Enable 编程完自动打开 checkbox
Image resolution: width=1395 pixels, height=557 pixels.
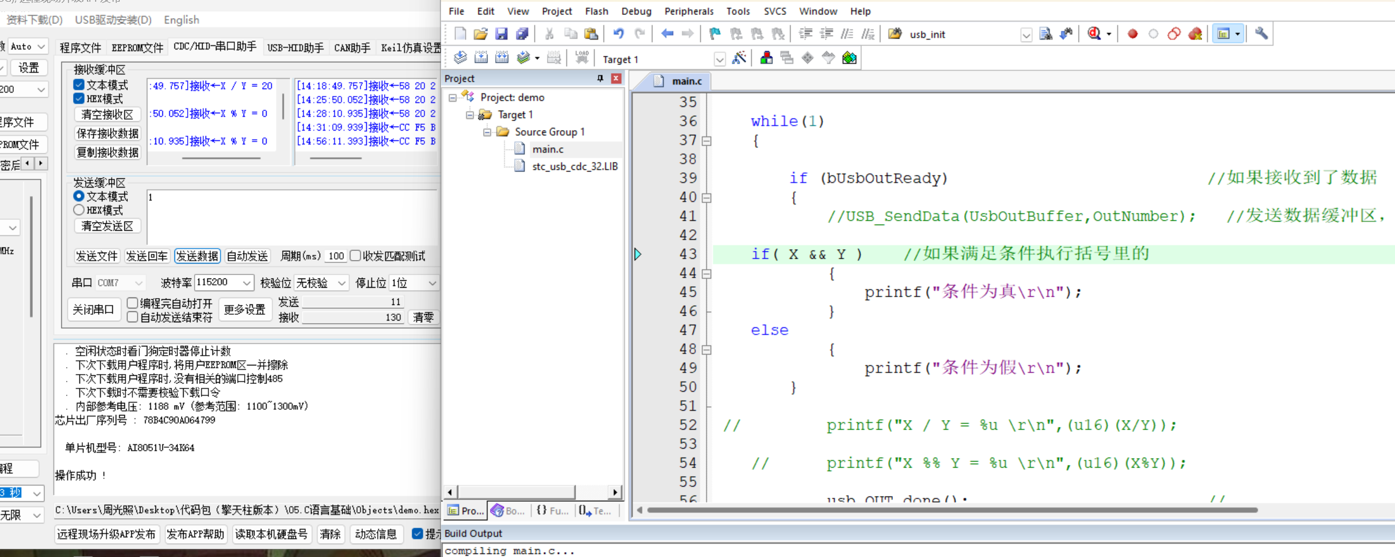pyautogui.click(x=132, y=303)
